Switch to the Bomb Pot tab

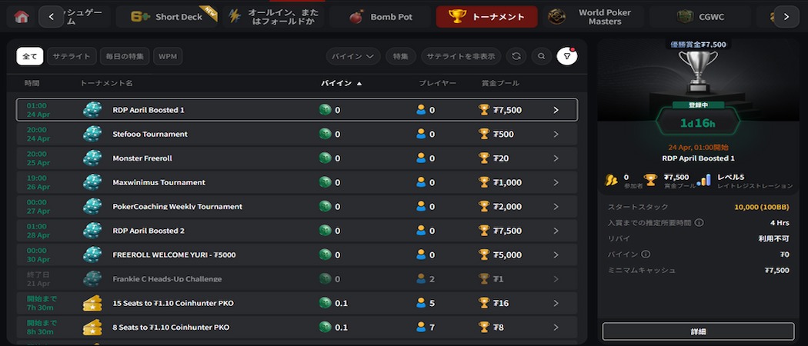tap(381, 17)
